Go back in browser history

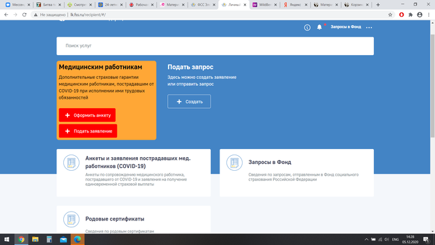pos(6,15)
